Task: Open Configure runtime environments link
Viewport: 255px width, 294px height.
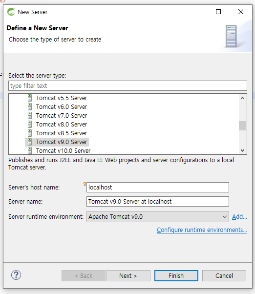Action: 202,230
